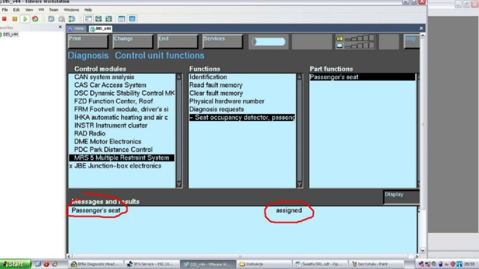Open Instrukcje folder taskbar item
This screenshot has width=479, height=269.
264,264
